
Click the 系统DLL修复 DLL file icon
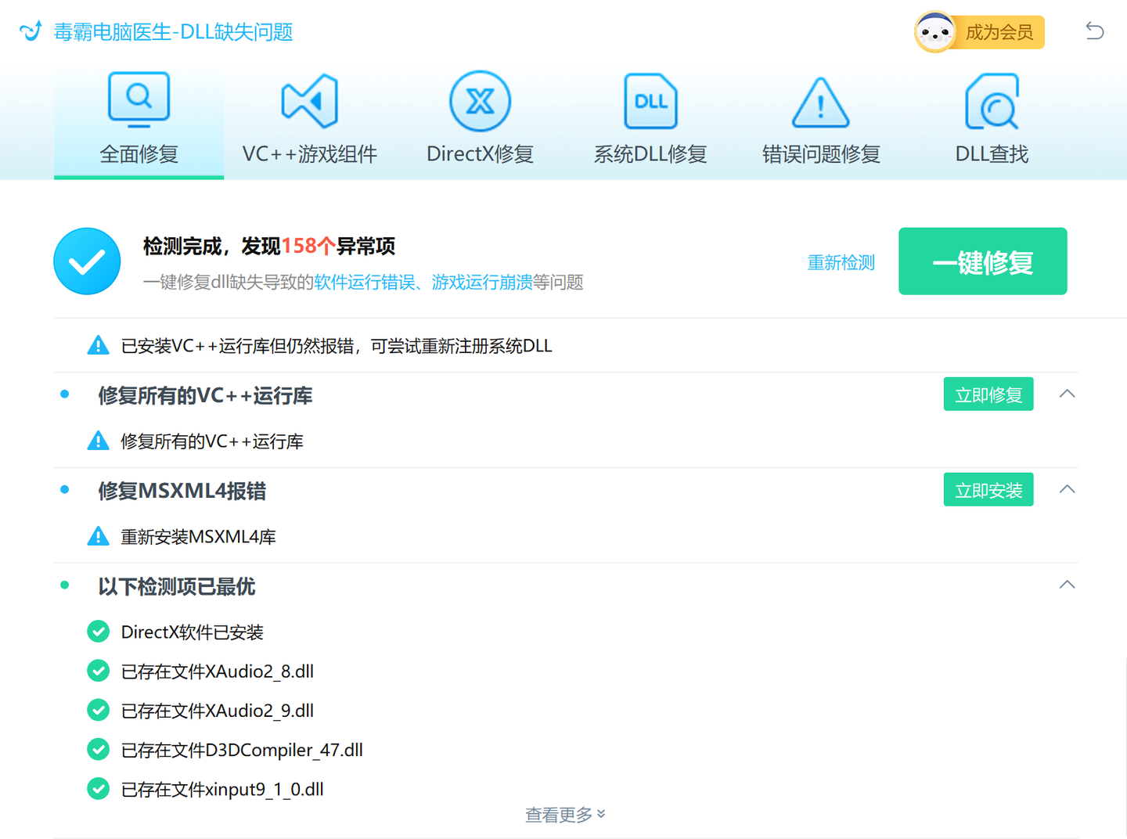(650, 101)
